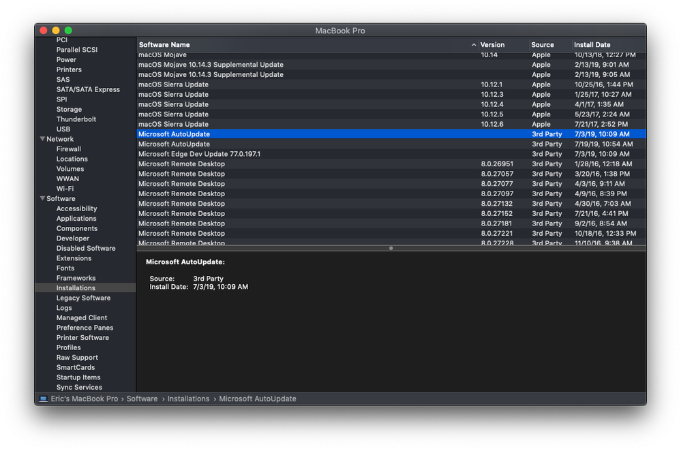The width and height of the screenshot is (681, 451).
Task: Open SATA/SATA Express section
Action: pyautogui.click(x=88, y=89)
